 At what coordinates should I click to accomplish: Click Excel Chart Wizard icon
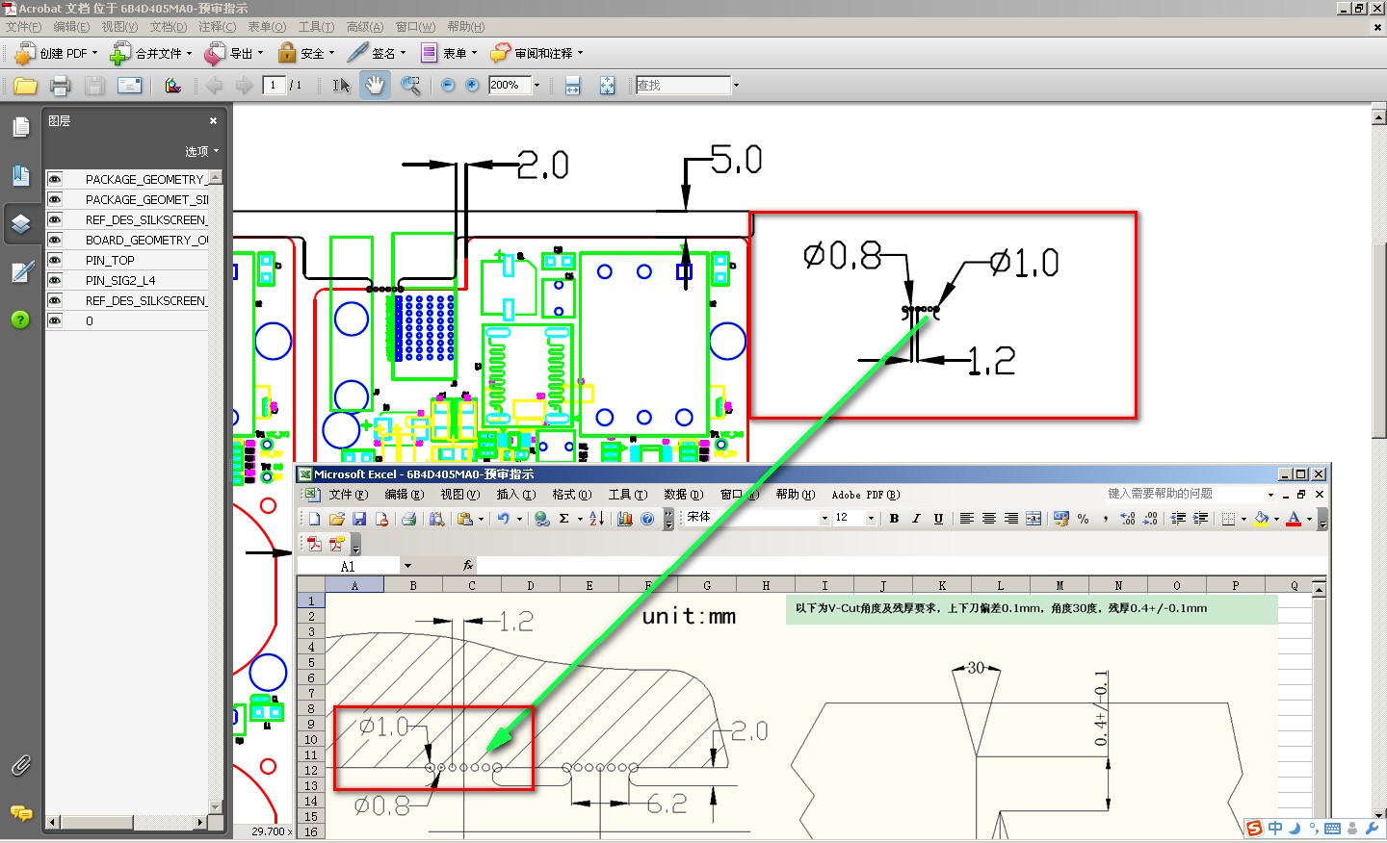pyautogui.click(x=625, y=519)
